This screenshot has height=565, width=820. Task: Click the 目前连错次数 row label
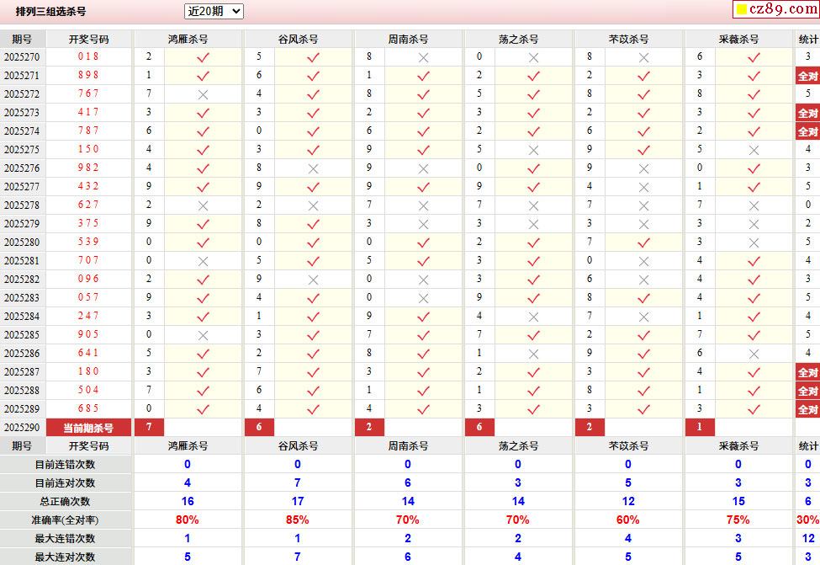tap(65, 465)
